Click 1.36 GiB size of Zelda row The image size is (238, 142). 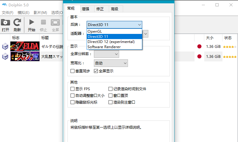pos(213,47)
